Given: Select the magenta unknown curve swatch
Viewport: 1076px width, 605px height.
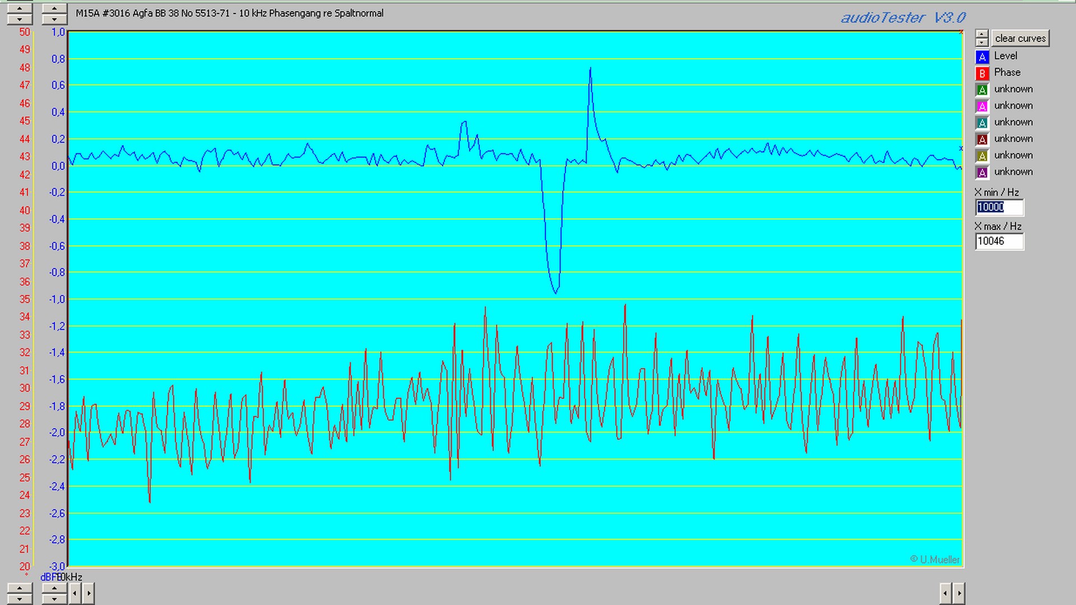Looking at the screenshot, I should click(x=982, y=106).
